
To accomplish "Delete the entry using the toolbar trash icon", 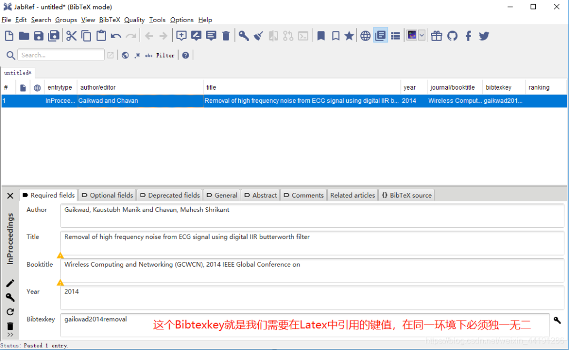I will pos(225,36).
